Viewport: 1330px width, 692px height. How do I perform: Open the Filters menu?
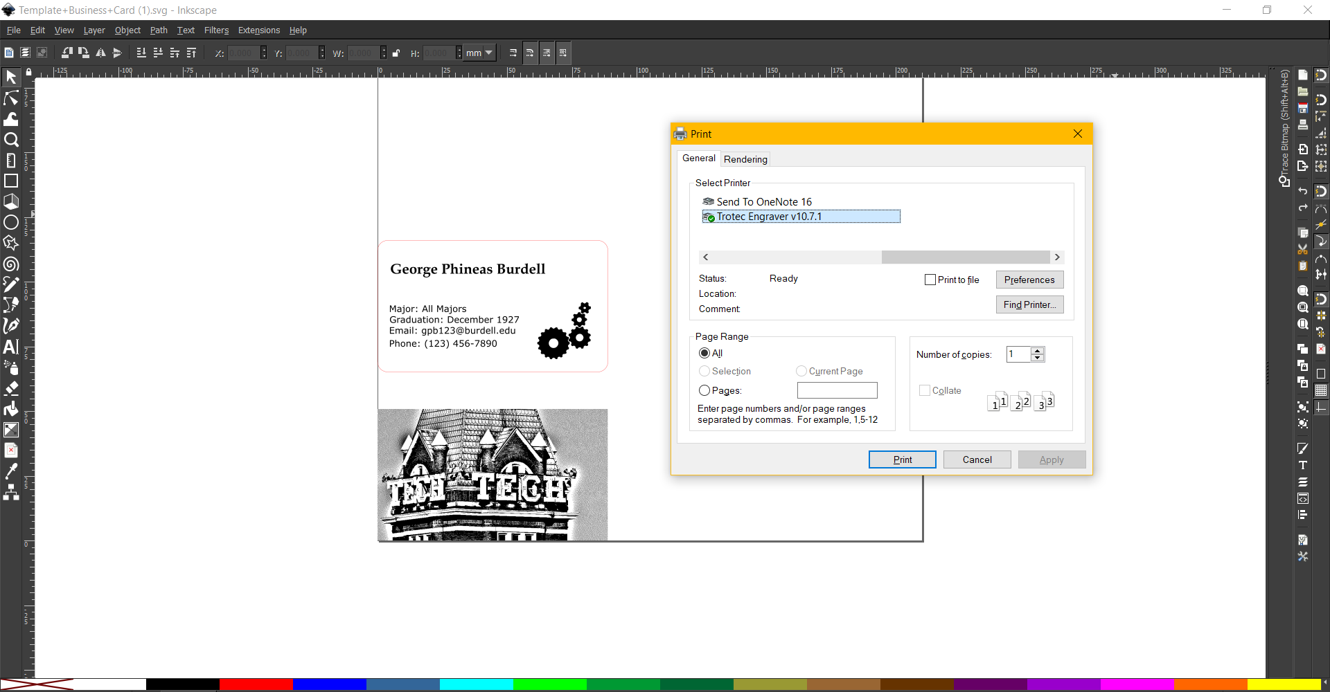(216, 30)
